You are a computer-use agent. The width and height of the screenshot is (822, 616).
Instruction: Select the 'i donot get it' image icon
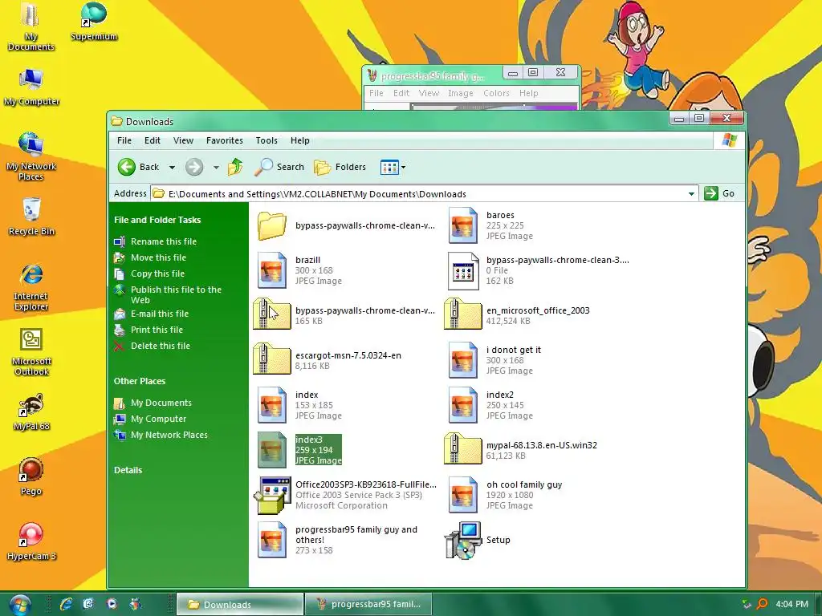point(462,360)
